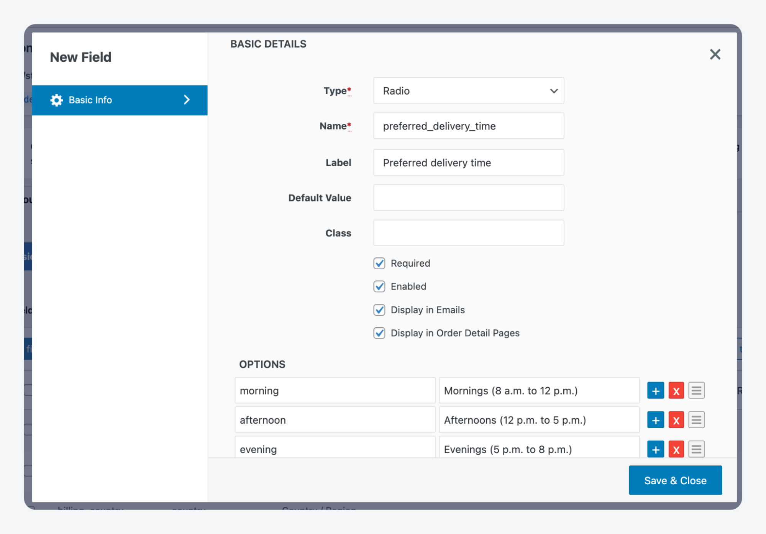Click the empty Default Value field
Screen dimensions: 766x534
click(468, 197)
